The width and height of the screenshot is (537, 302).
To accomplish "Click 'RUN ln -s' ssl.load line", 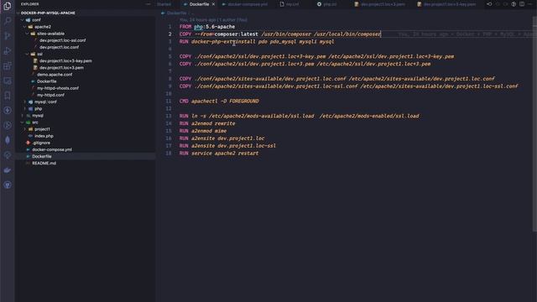I will pos(299,116).
